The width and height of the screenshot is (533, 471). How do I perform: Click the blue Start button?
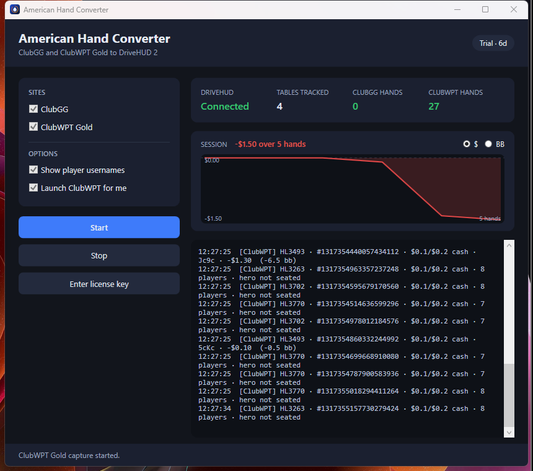[x=99, y=227]
